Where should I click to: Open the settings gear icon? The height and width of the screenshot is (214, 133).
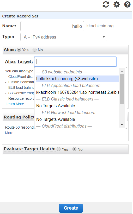coord(117,4)
